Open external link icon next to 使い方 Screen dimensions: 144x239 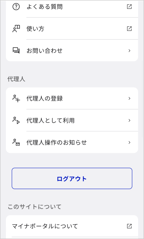[129, 28]
